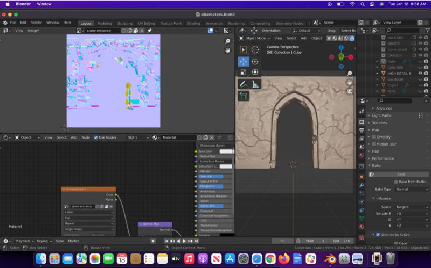This screenshot has height=268, width=431.
Task: Activate the Transform tool in 3D viewport
Action: [x=255, y=72]
